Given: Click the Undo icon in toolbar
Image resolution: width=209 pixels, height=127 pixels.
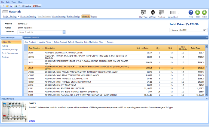Looking at the screenshot, I should click(x=19, y=6).
